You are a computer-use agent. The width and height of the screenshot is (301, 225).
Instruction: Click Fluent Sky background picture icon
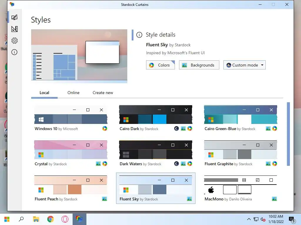189,199
